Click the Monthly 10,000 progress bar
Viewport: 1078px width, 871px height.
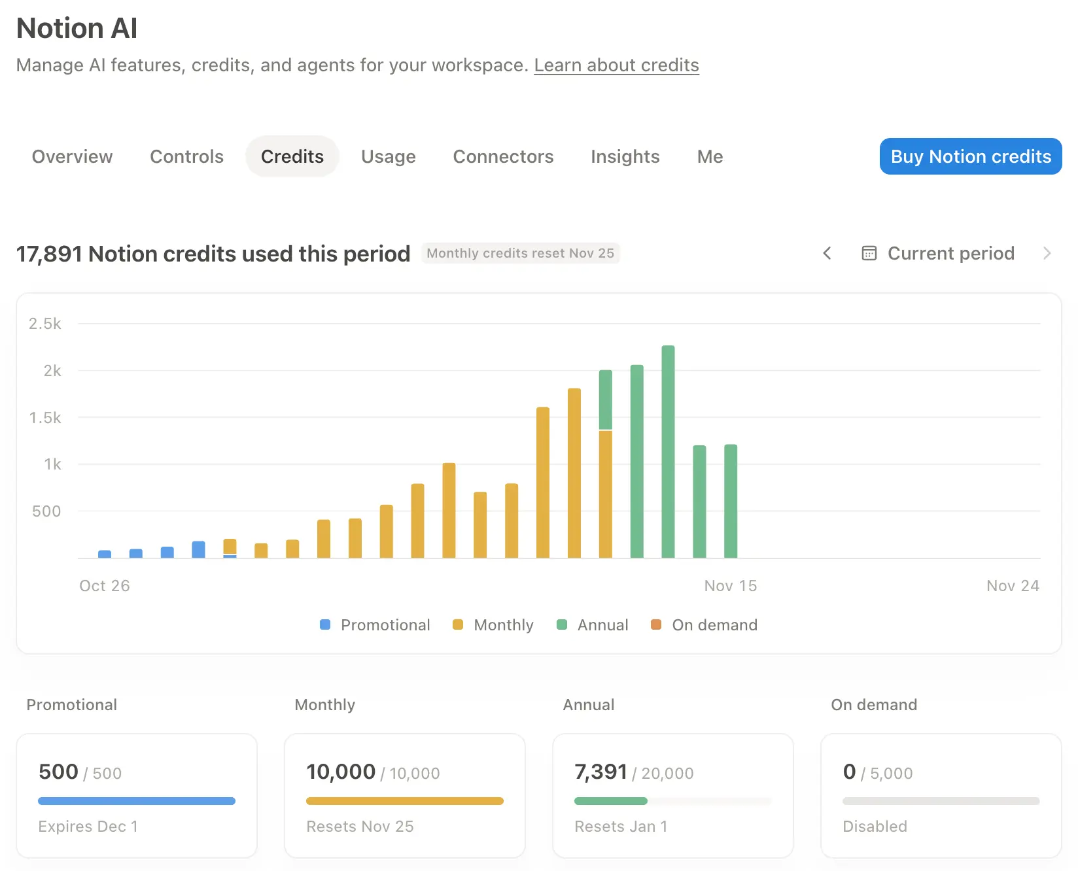tap(405, 801)
